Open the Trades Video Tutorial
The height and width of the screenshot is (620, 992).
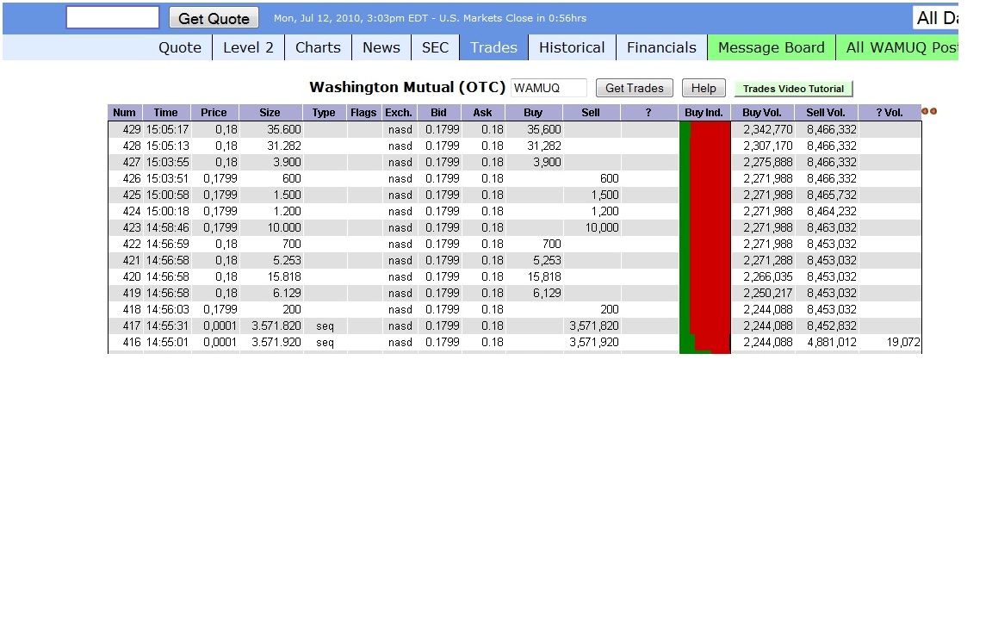793,89
